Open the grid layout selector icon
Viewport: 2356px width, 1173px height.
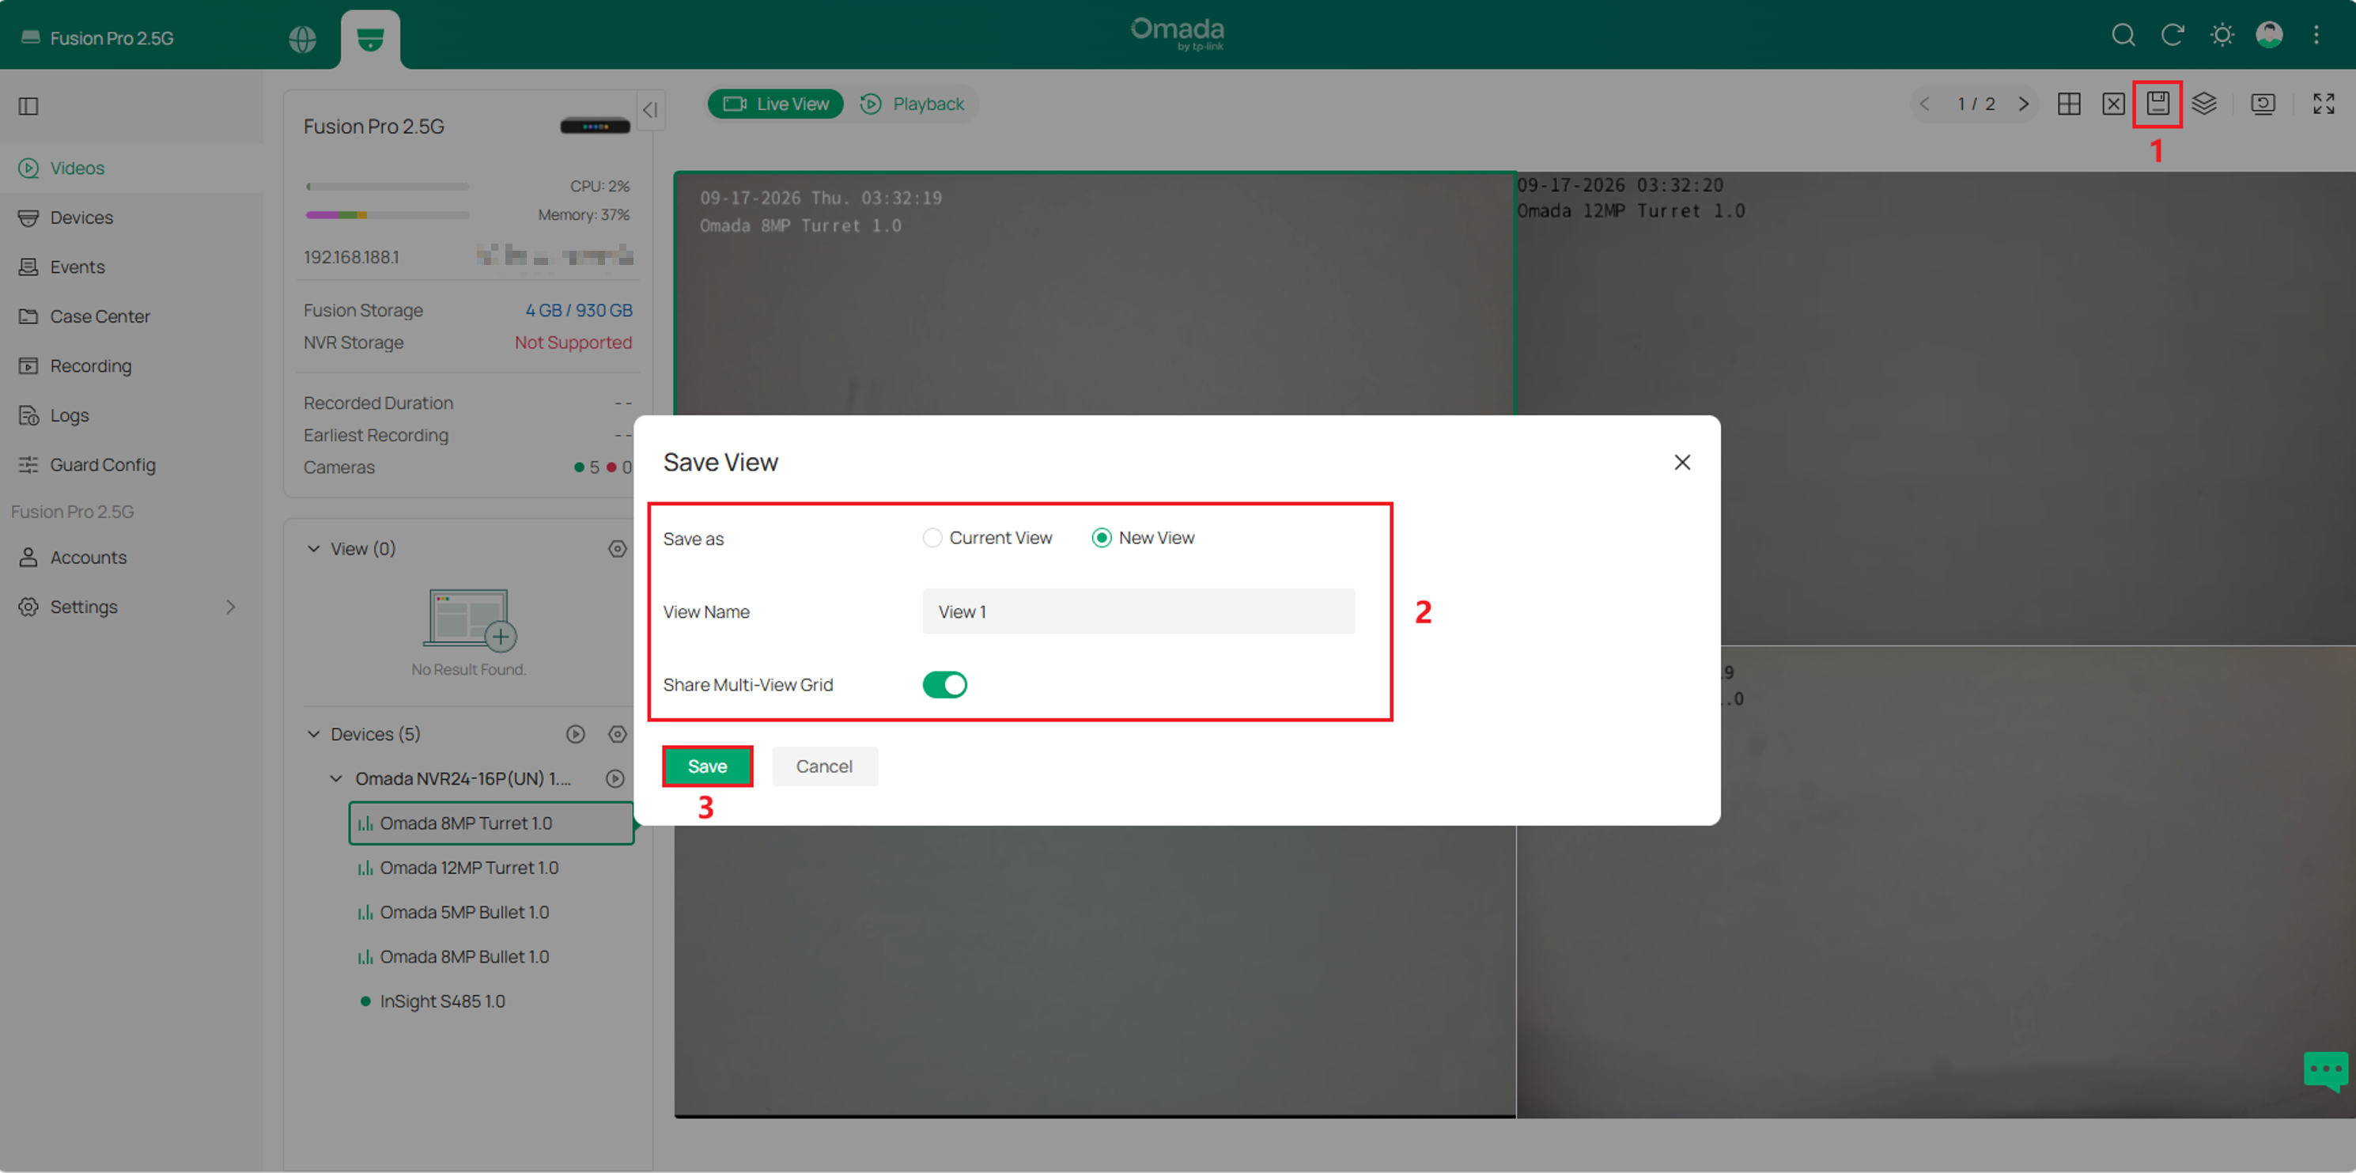click(x=2069, y=104)
